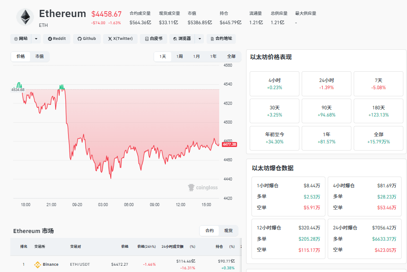Sort the table by 价格(24h%) column header

click(147, 246)
